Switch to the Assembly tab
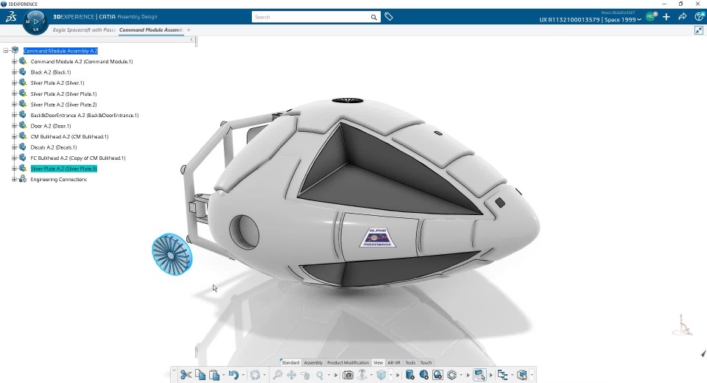The height and width of the screenshot is (383, 707). point(313,362)
